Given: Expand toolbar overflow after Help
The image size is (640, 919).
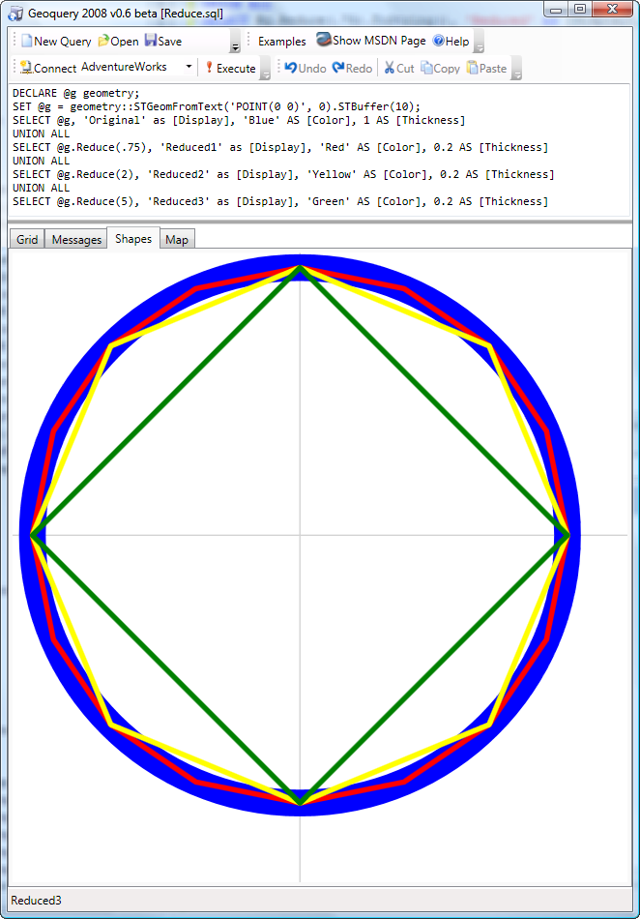Looking at the screenshot, I should tap(479, 42).
